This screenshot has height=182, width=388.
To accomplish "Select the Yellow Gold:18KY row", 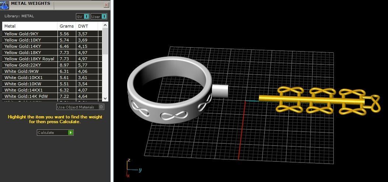I will [52, 53].
